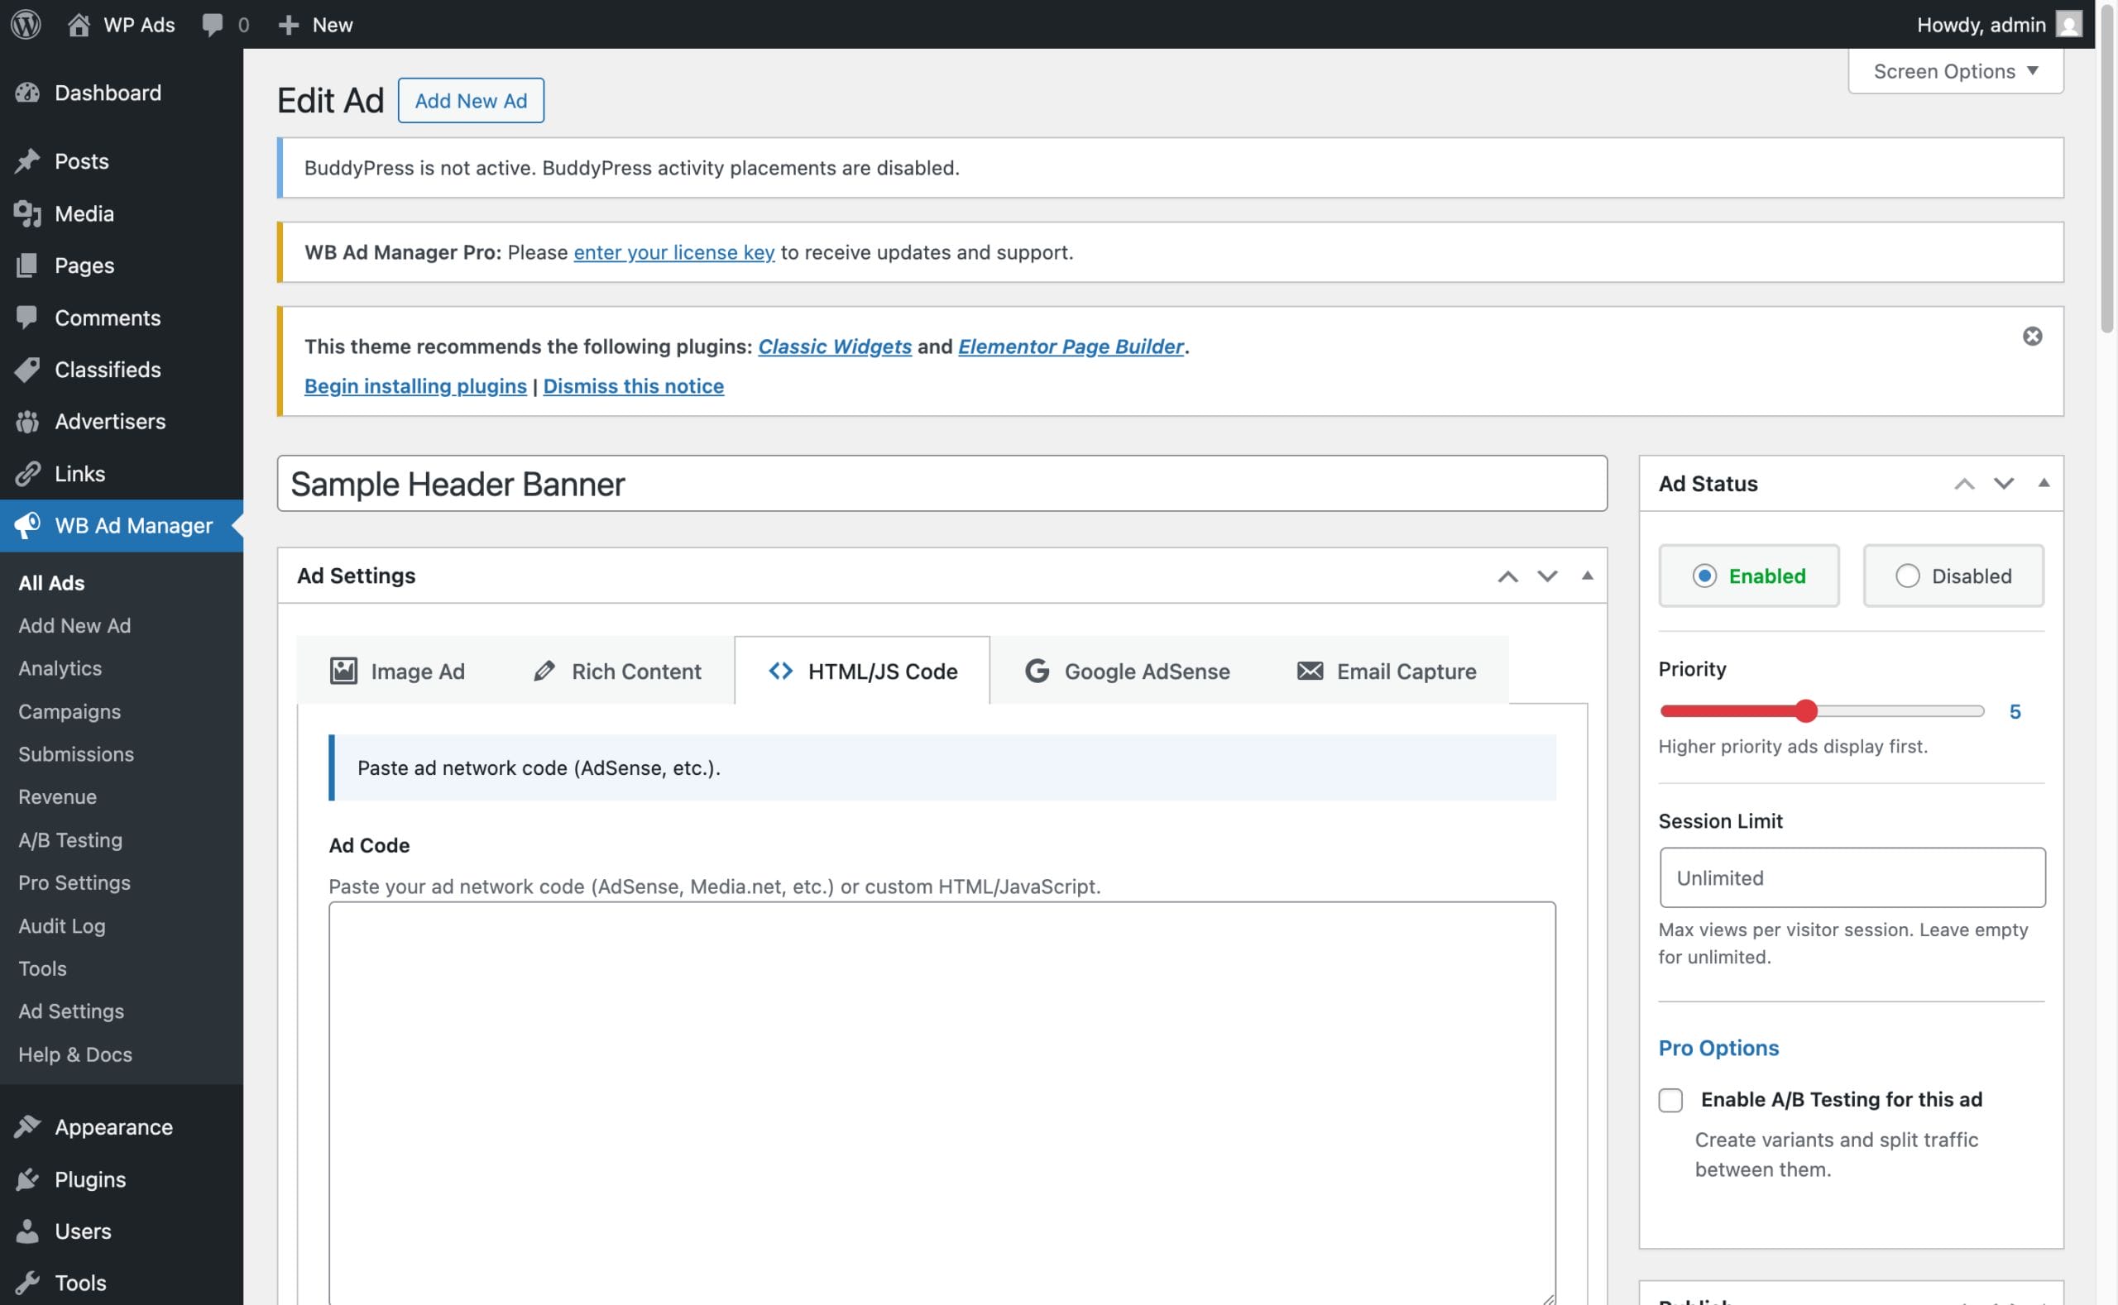The image size is (2118, 1305).
Task: Open Google AdSense via the G icon
Action: (1037, 671)
